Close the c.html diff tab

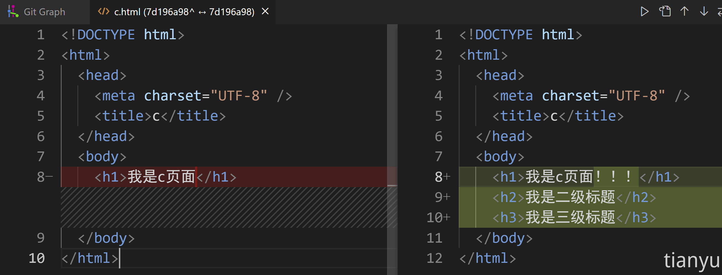[265, 12]
